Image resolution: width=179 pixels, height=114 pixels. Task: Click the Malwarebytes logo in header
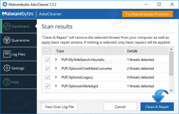coord(18,14)
